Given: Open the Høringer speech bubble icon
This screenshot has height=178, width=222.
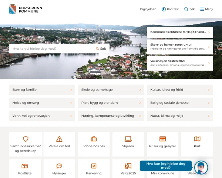Looking at the screenshot, I should point(59,166).
